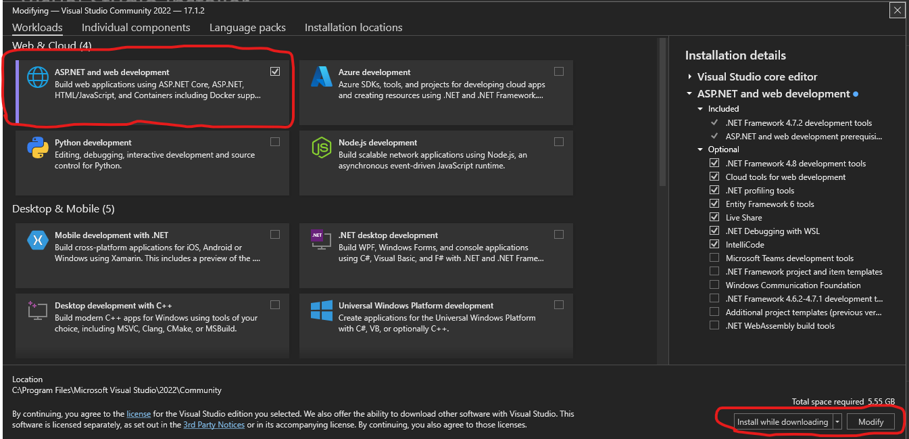909x439 pixels.
Task: Check Windows Communication Foundation option
Action: point(714,285)
